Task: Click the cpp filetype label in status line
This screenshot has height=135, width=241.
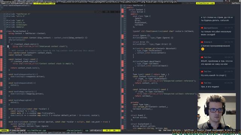Action: [x=87, y=130]
